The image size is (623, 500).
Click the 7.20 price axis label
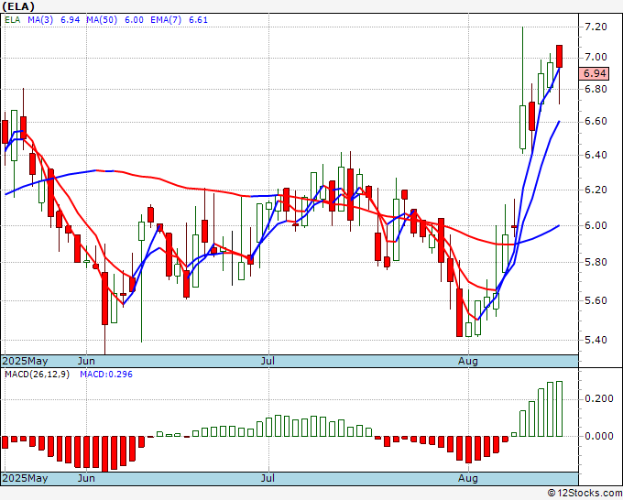(x=596, y=27)
